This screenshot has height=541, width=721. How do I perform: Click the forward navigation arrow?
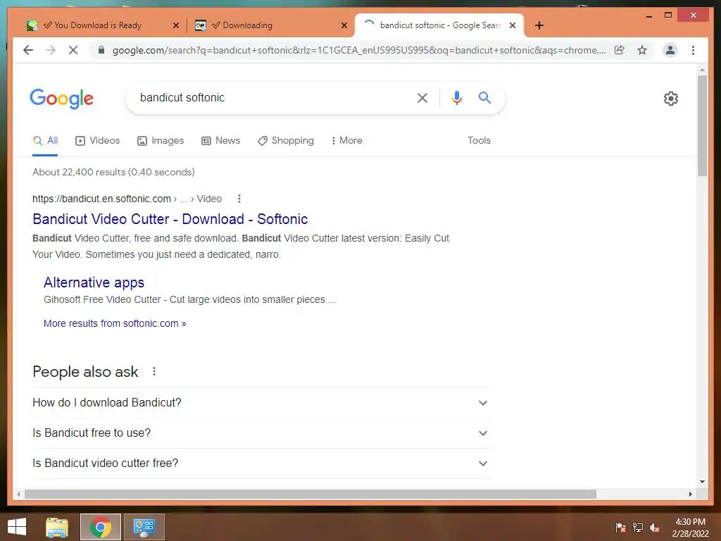[51, 50]
